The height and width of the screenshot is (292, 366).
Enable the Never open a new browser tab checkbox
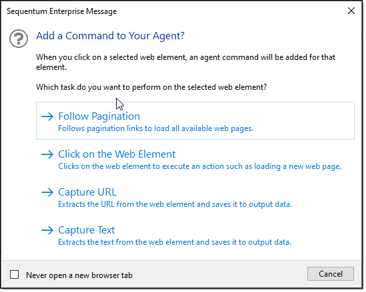pos(14,275)
